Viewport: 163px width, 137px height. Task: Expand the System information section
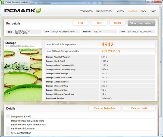8,133
